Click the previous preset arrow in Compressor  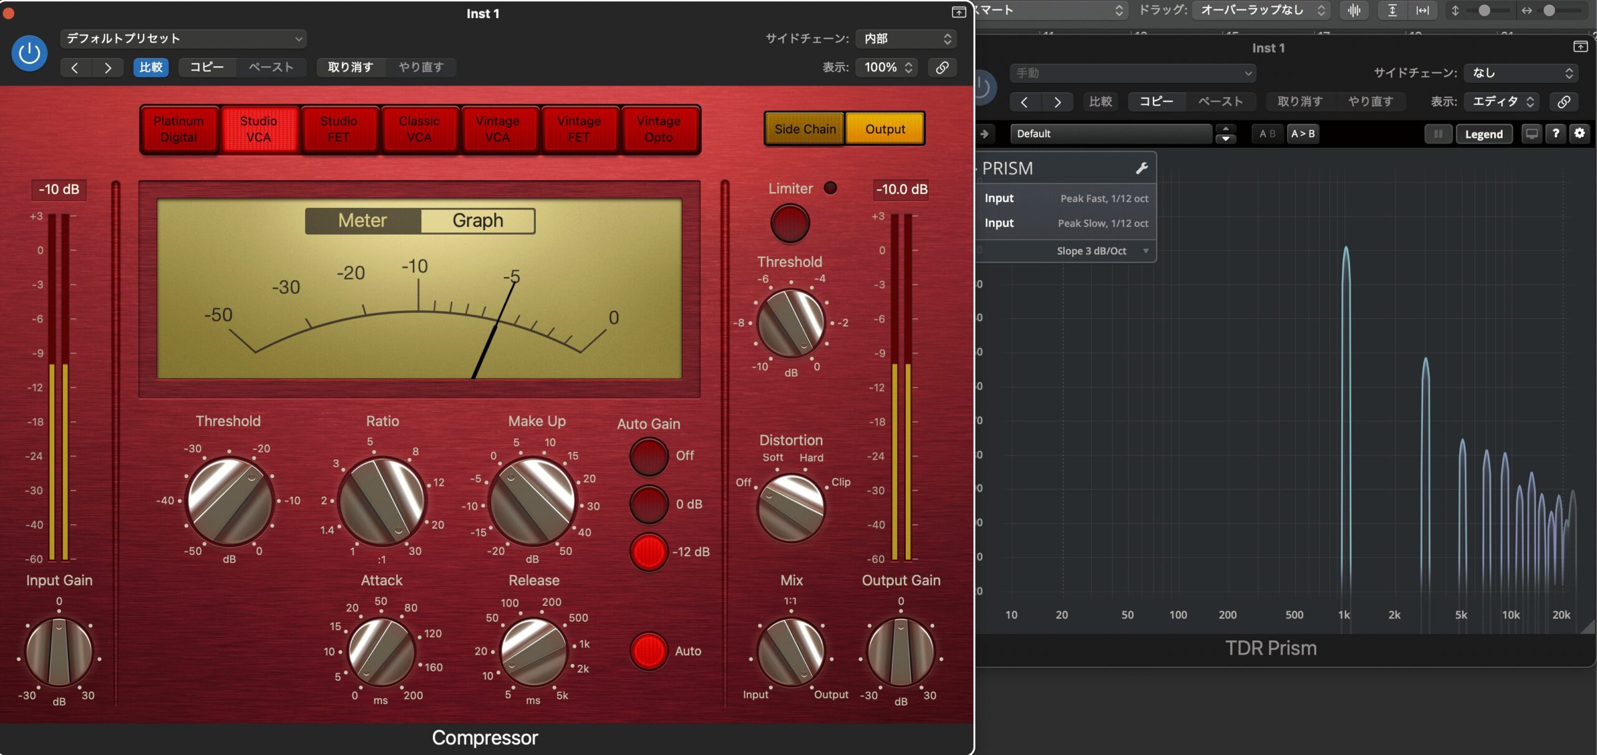(75, 67)
